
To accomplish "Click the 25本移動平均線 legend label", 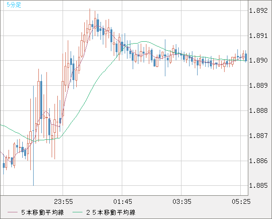I will [x=111, y=212].
